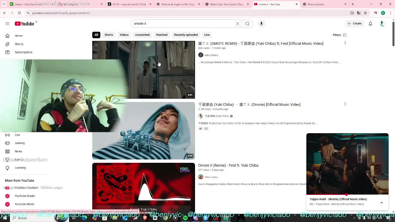Open the Filters panel
Image resolution: width=395 pixels, height=222 pixels.
[340, 35]
